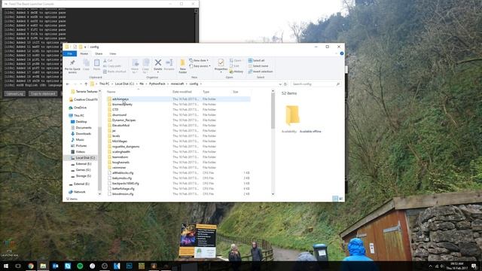The height and width of the screenshot is (271, 482).
Task: Click 'Local Disk (C:)' in address path
Action: [124, 84]
